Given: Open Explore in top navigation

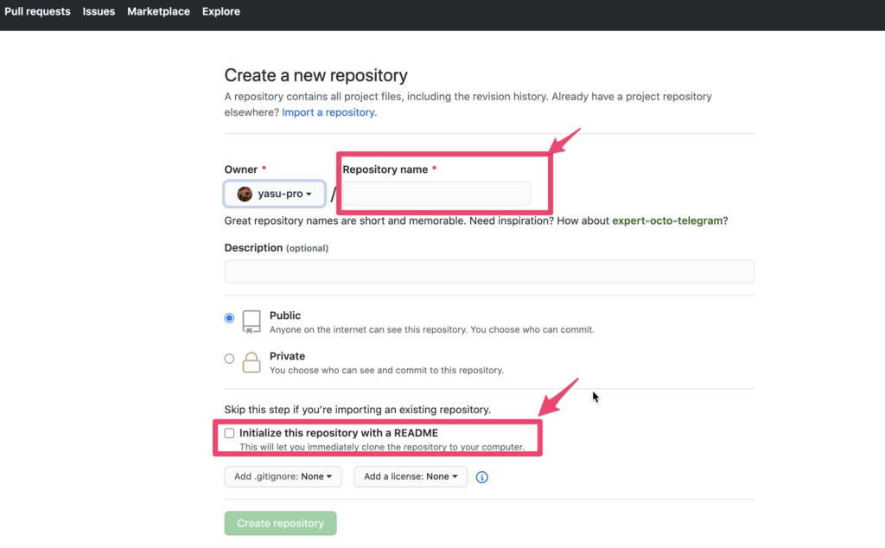Looking at the screenshot, I should click(221, 11).
